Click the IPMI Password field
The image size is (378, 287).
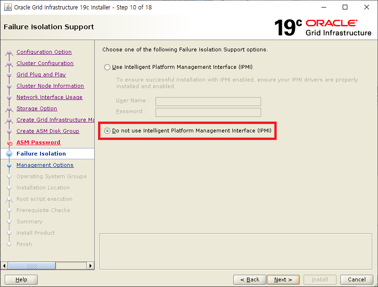point(208,112)
